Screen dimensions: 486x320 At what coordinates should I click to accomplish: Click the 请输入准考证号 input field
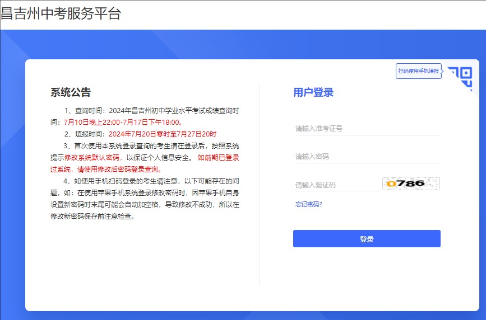coord(367,129)
